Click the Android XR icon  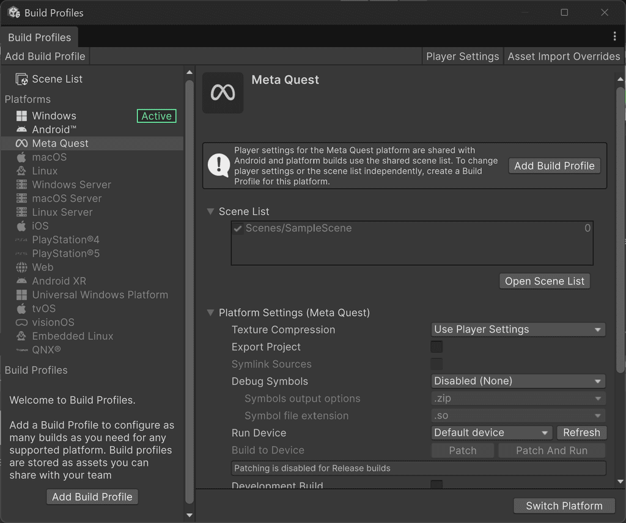point(21,281)
